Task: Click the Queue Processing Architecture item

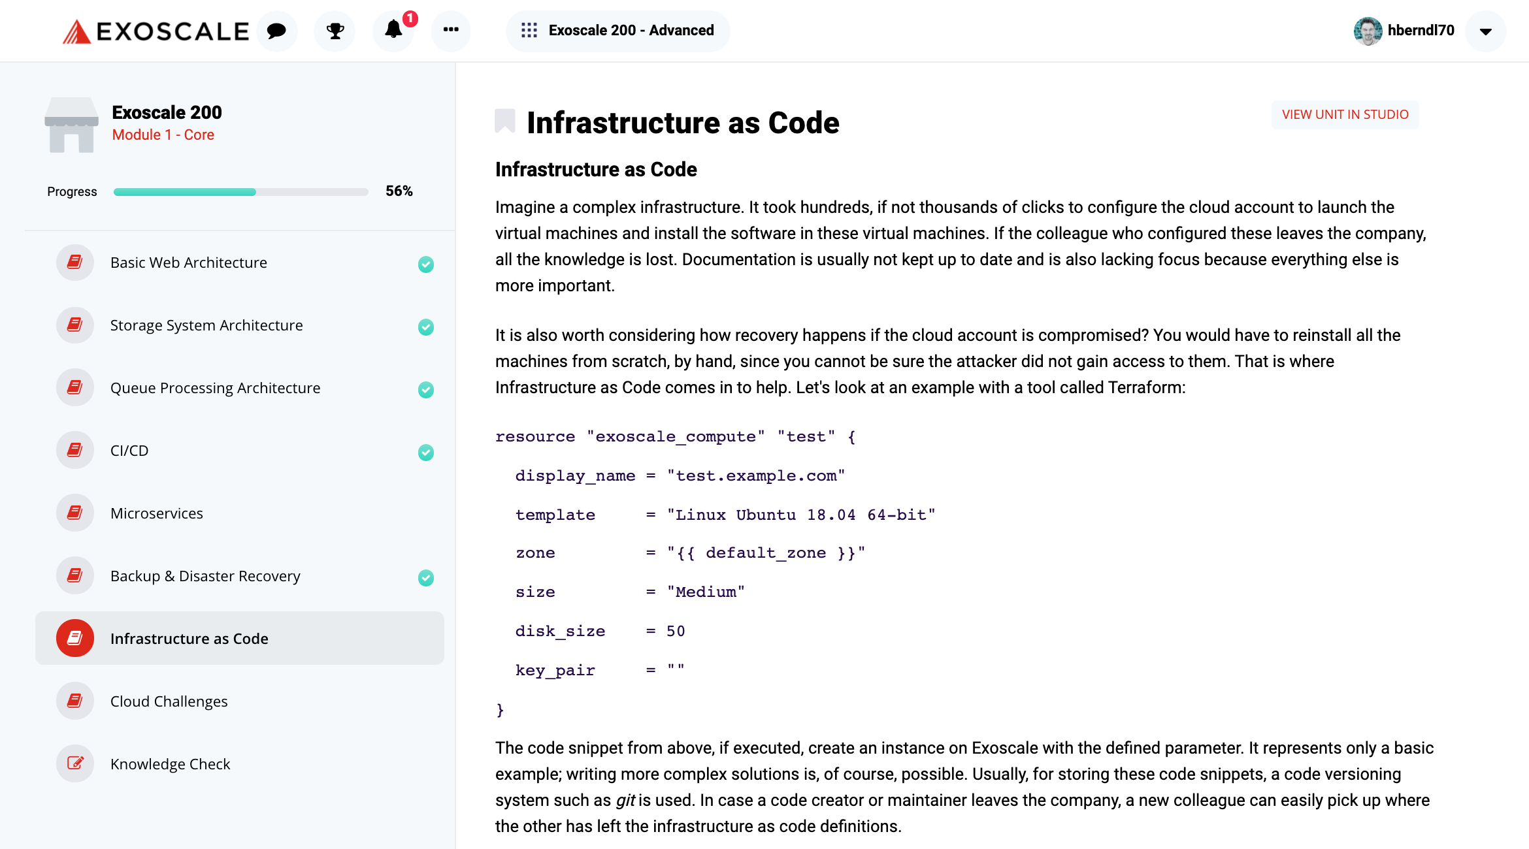Action: tap(216, 387)
